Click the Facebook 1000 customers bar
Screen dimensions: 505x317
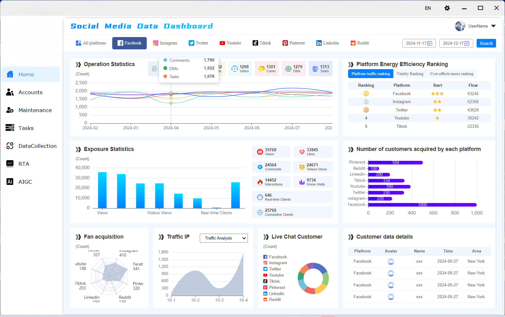[x=422, y=205]
